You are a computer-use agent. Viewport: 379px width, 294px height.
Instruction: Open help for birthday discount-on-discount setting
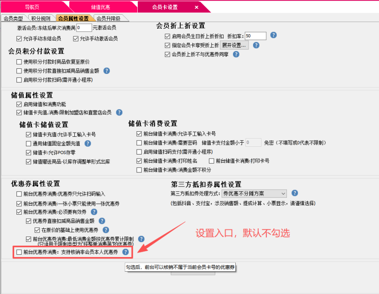click(273, 35)
